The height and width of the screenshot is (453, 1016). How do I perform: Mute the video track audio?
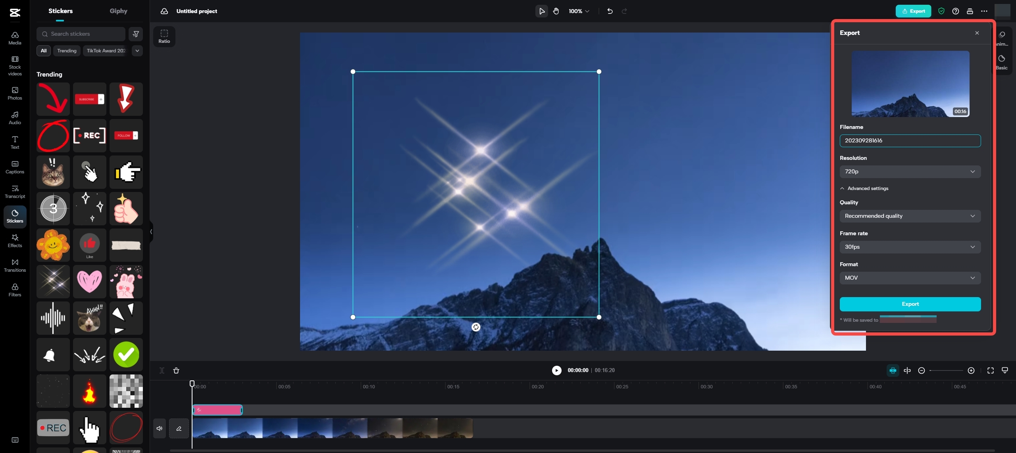coord(159,428)
